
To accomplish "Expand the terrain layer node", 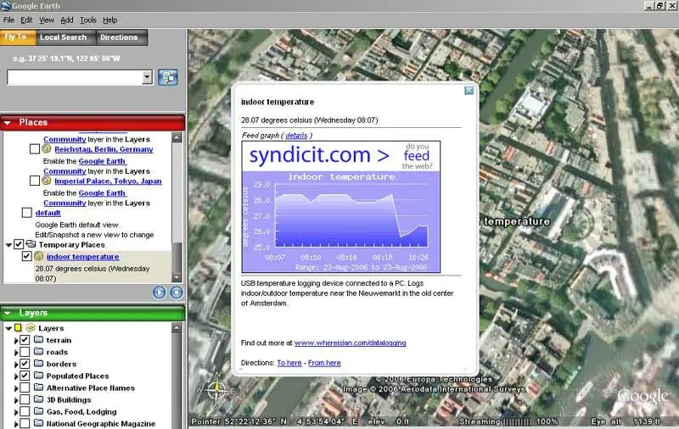I will point(16,340).
